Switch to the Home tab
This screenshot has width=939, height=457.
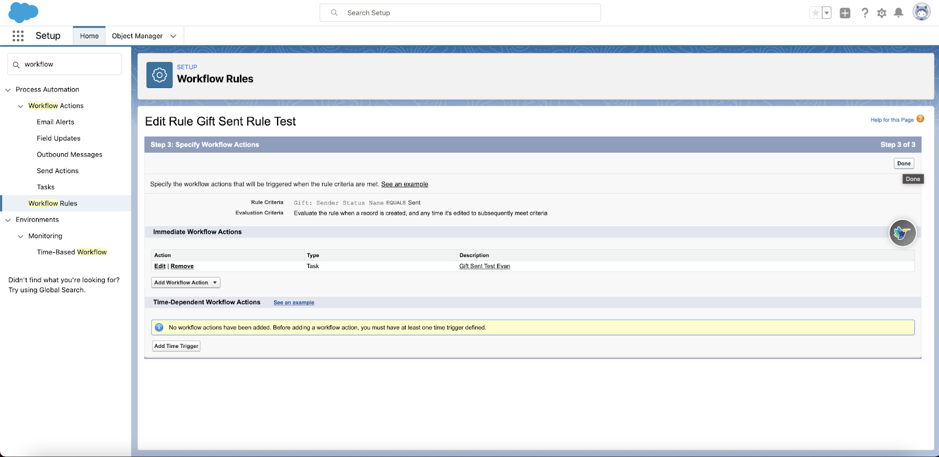tap(89, 36)
